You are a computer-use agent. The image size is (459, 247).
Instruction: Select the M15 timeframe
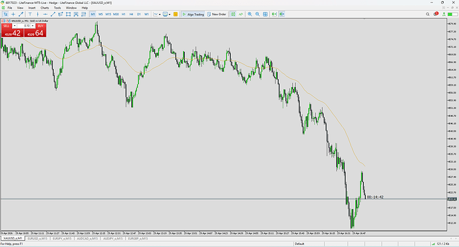[x=108, y=14]
